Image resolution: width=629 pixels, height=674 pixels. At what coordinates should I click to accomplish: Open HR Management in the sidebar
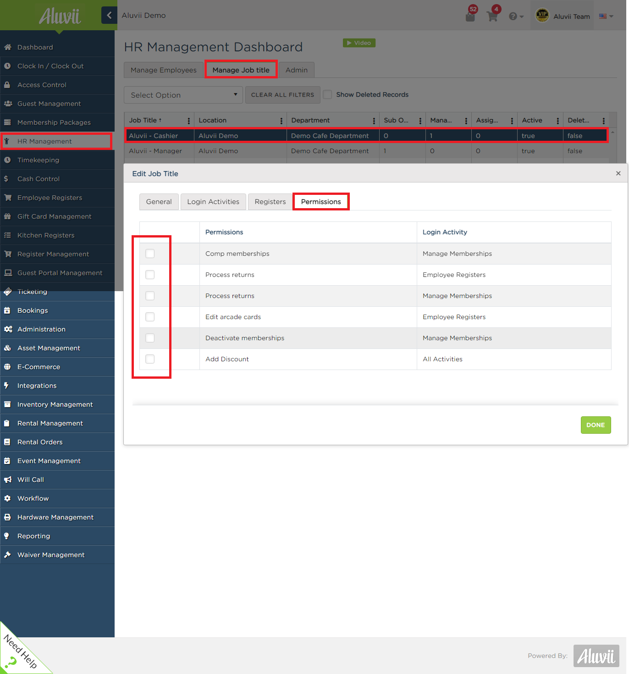coord(57,141)
